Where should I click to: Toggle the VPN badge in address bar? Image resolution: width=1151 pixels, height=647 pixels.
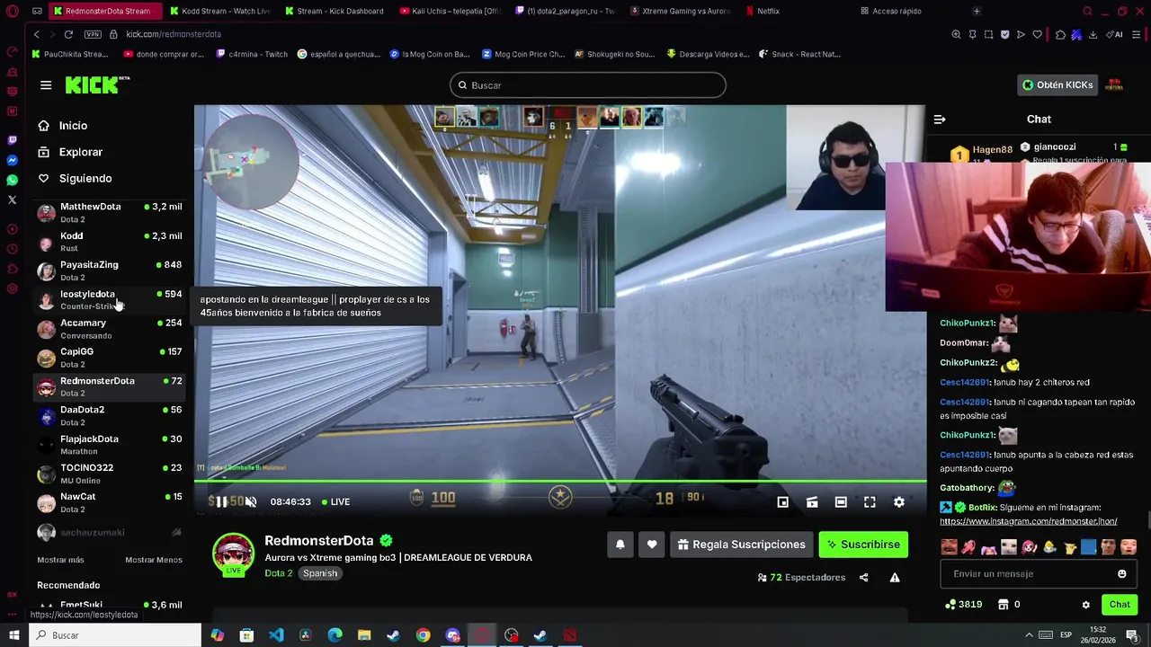[x=93, y=34]
